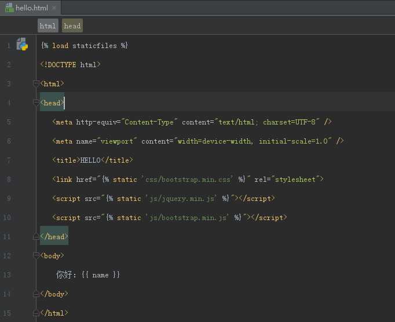
Task: Click the highlighted <head> opening tag
Action: pyautogui.click(x=52, y=103)
